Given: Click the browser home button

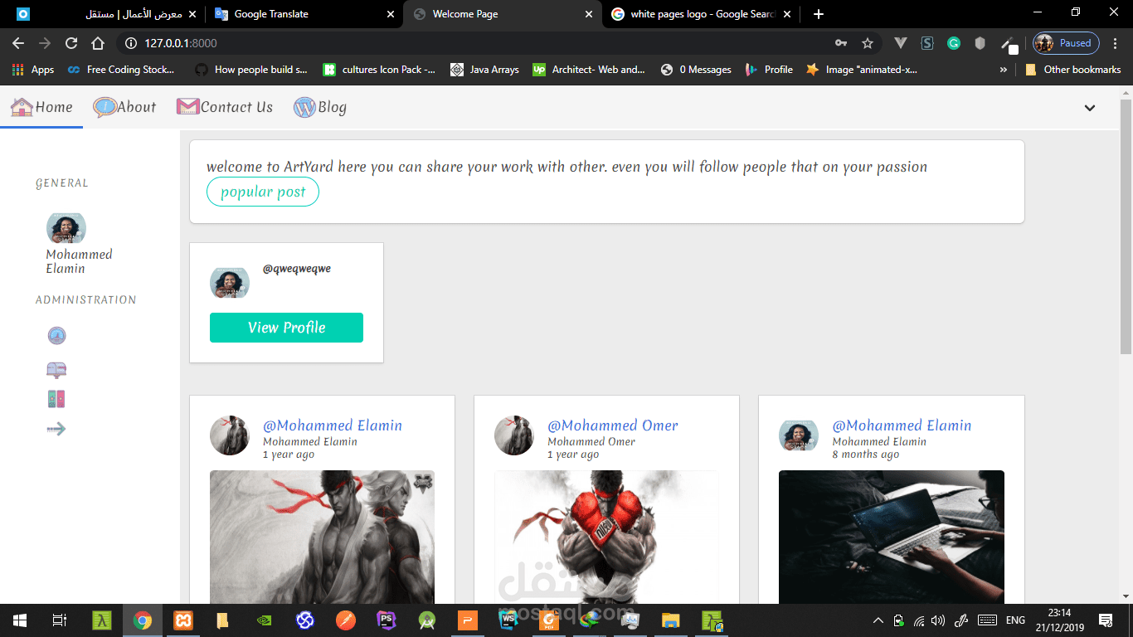Looking at the screenshot, I should [98, 43].
